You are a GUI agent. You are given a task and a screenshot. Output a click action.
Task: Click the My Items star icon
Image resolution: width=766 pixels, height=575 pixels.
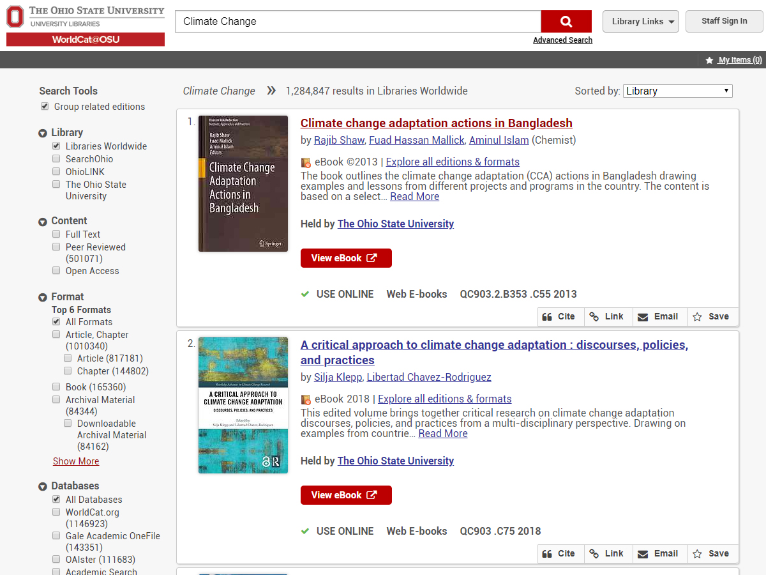pyautogui.click(x=709, y=60)
